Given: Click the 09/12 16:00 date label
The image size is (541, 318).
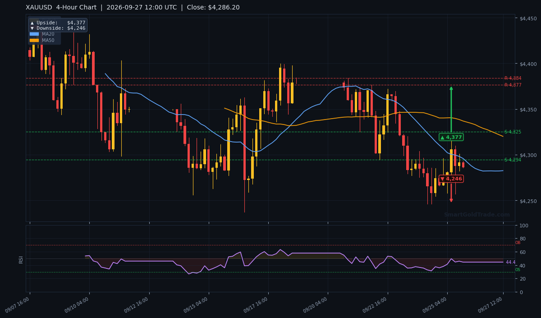Looking at the screenshot, I should [x=137, y=305].
